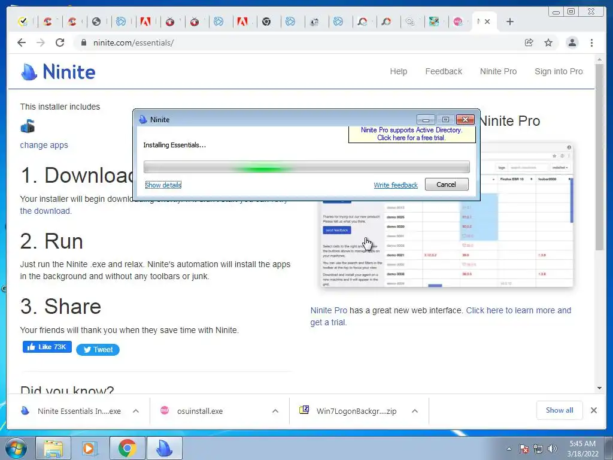Click the Facebook Like 73K button

pyautogui.click(x=47, y=347)
